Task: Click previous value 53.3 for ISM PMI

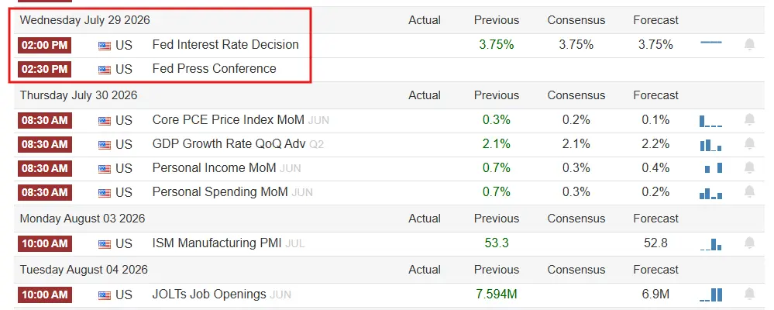Action: (x=497, y=243)
